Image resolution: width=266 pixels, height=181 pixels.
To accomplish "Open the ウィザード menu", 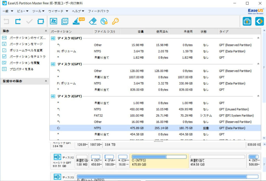I will pyautogui.click(x=58, y=11).
